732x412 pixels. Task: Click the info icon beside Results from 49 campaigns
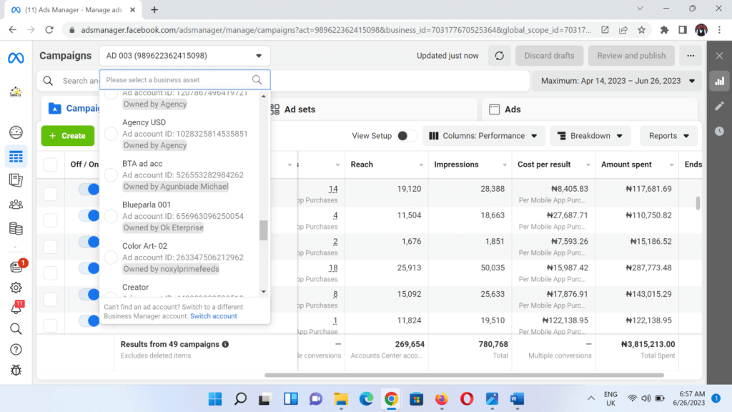225,344
